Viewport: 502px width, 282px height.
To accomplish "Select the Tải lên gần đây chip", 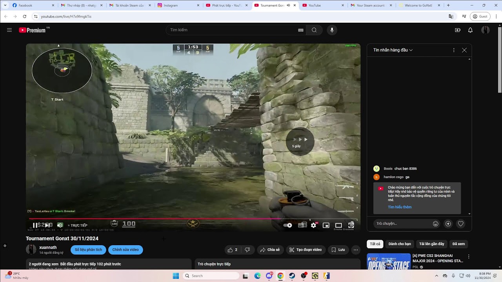I will point(431,244).
